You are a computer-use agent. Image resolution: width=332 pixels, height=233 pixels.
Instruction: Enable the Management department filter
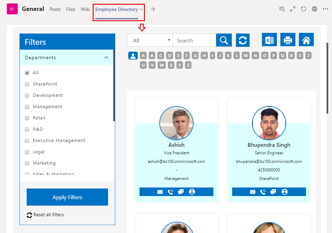pos(27,107)
